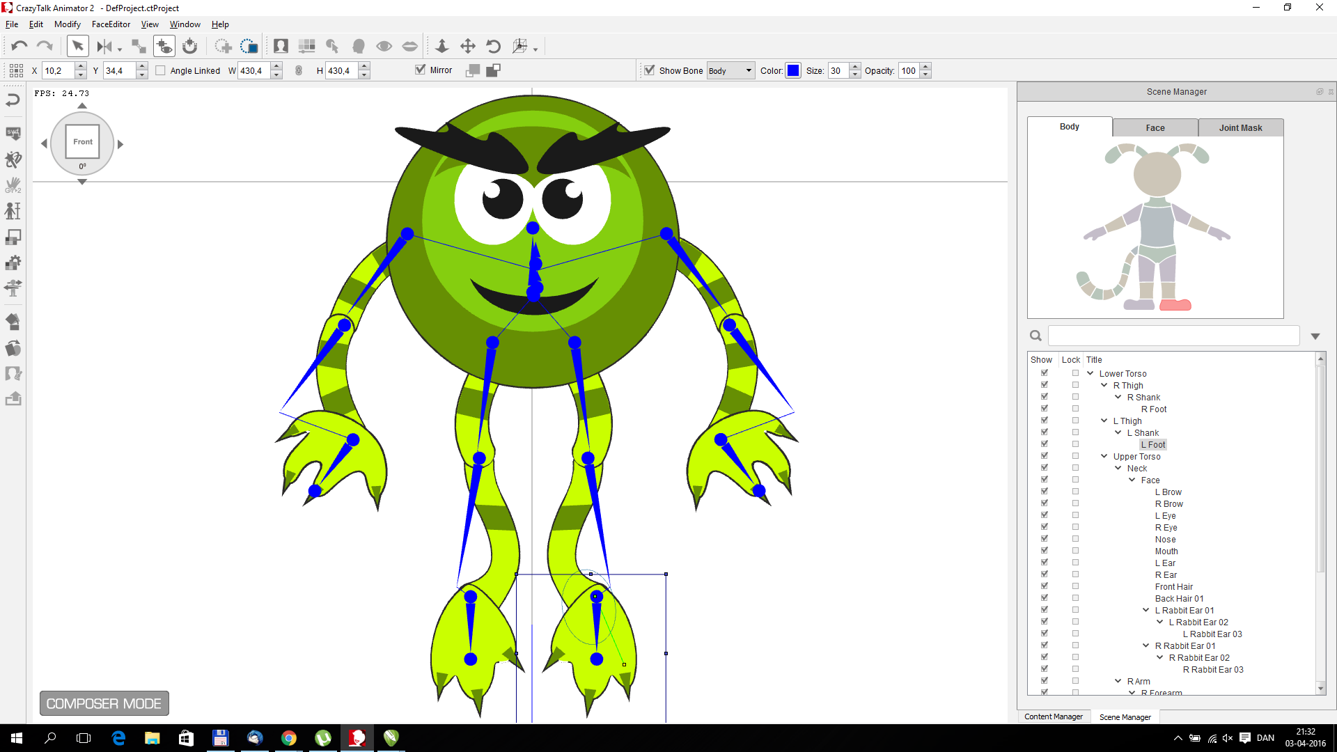Uncheck the Mirror checkbox

coord(420,70)
